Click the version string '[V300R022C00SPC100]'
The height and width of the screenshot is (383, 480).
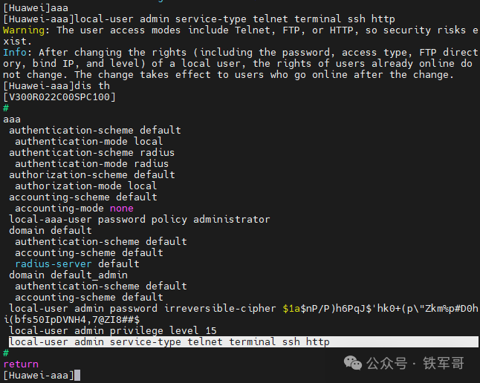point(59,97)
